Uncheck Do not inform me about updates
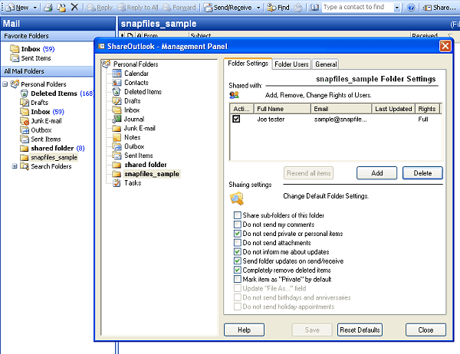The image size is (460, 354). pos(238,251)
